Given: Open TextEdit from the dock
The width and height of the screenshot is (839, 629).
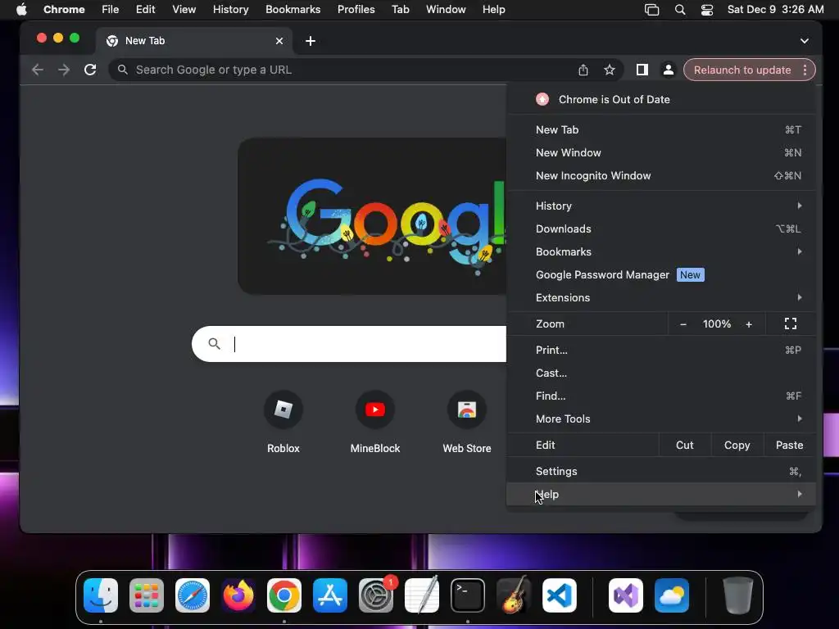Looking at the screenshot, I should (422, 595).
